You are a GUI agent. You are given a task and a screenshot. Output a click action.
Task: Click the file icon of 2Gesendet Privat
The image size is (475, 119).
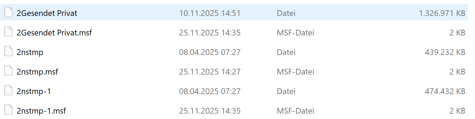click(x=8, y=12)
